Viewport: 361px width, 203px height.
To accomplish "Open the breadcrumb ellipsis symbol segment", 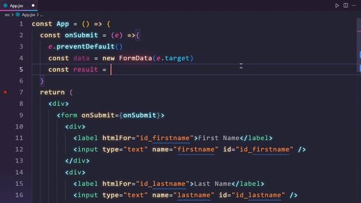I will 41,15.
